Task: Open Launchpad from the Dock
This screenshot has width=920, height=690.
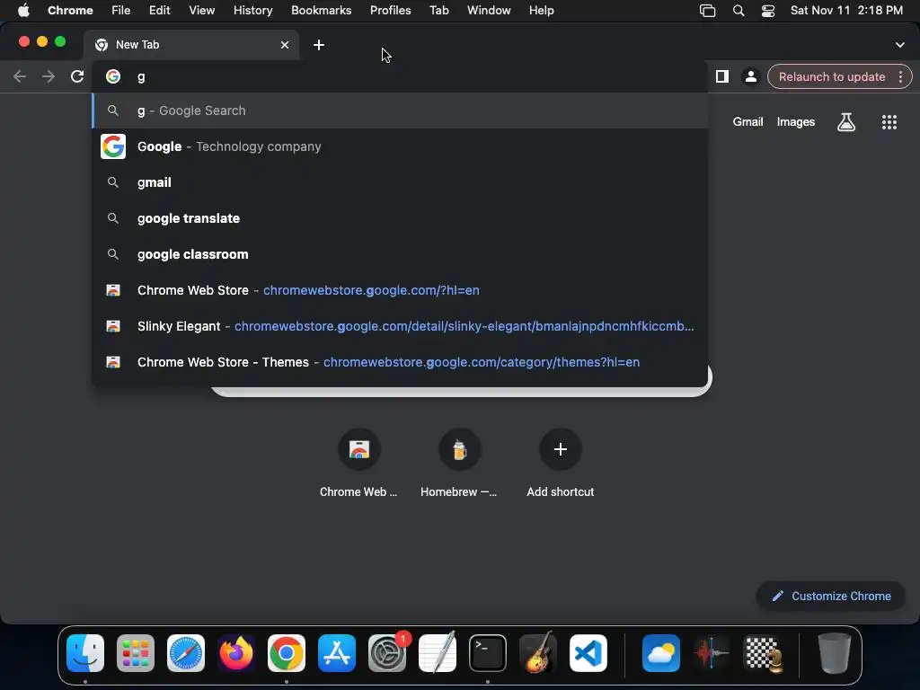Action: (136, 652)
